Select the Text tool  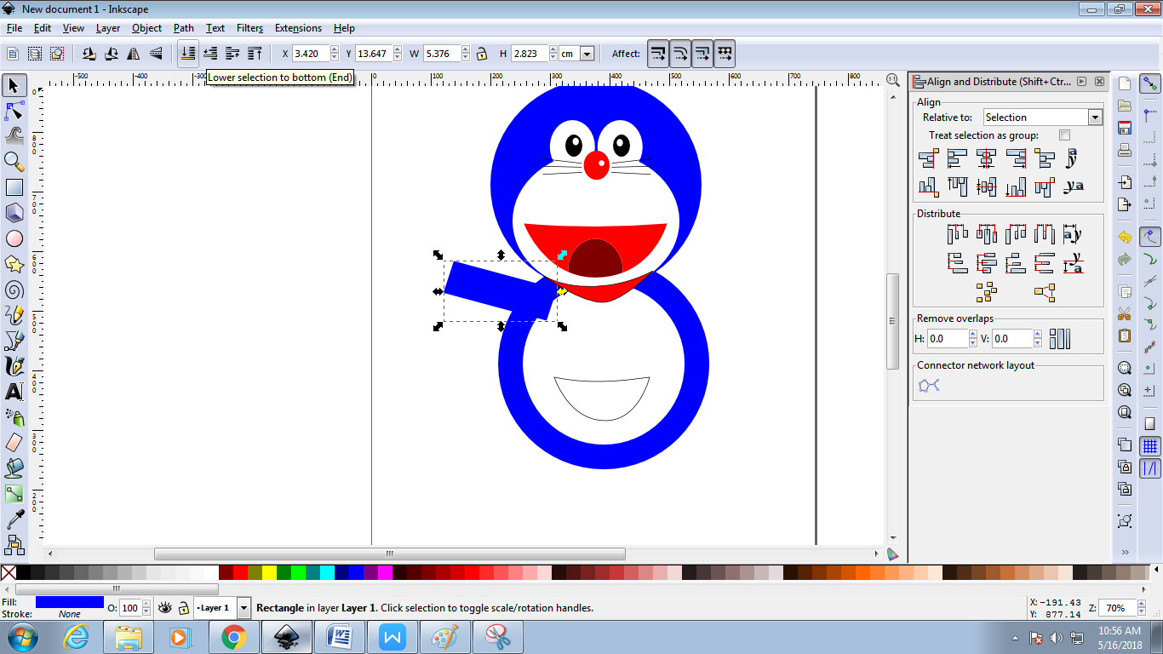pos(14,392)
